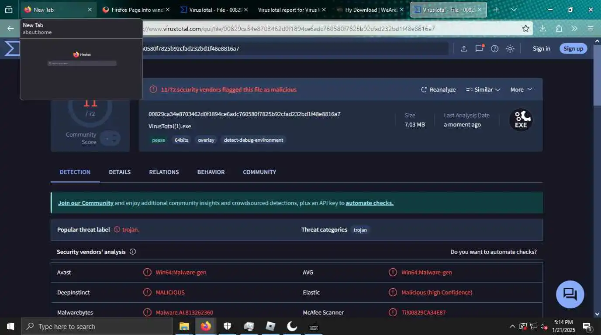The height and width of the screenshot is (335, 601).
Task: Click the taskbar search box
Action: [97, 326]
